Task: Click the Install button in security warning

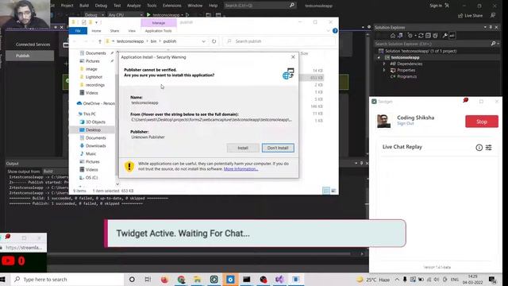Action: click(x=243, y=148)
